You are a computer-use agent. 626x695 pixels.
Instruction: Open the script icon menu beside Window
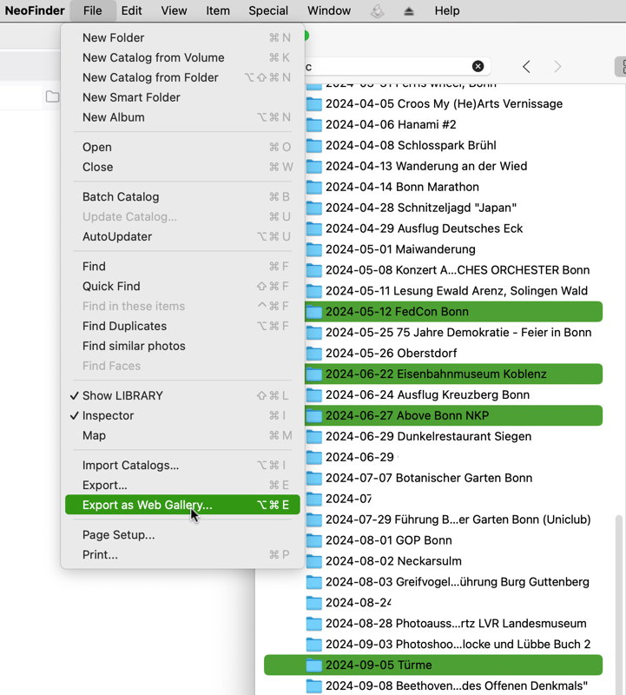[x=377, y=10]
